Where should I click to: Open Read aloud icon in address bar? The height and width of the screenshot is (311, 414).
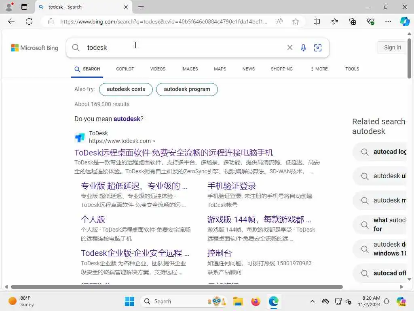(x=279, y=21)
